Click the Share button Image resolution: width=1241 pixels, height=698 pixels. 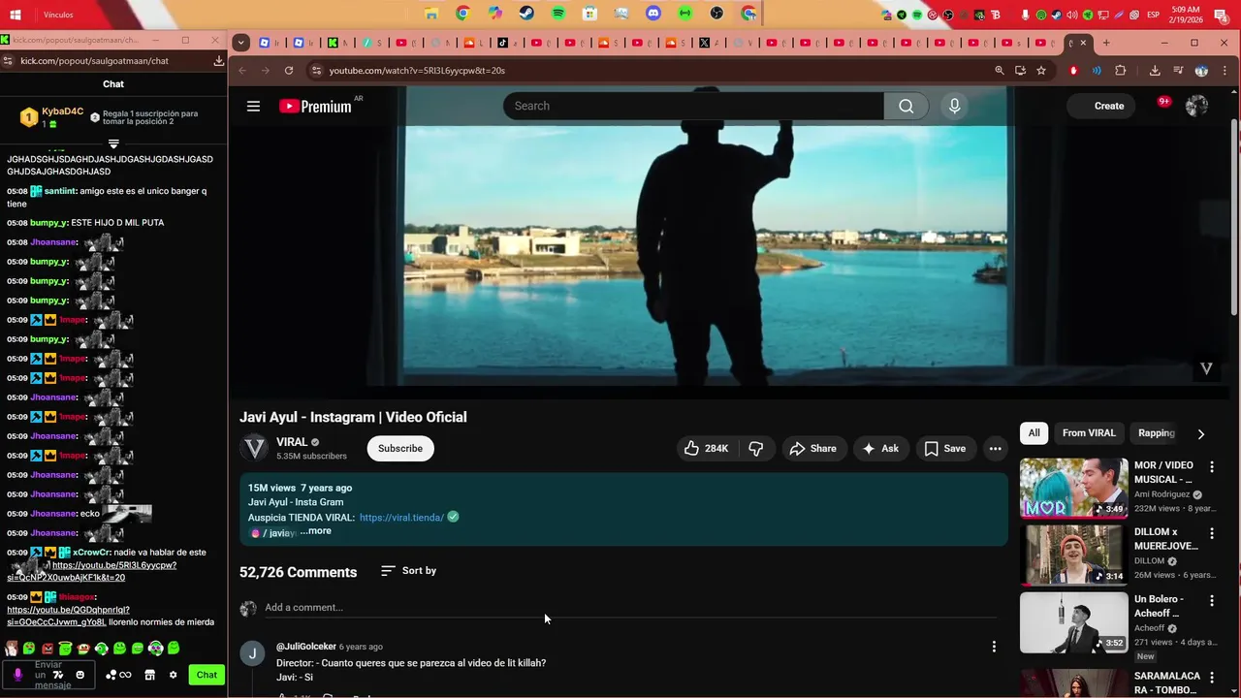[812, 448]
